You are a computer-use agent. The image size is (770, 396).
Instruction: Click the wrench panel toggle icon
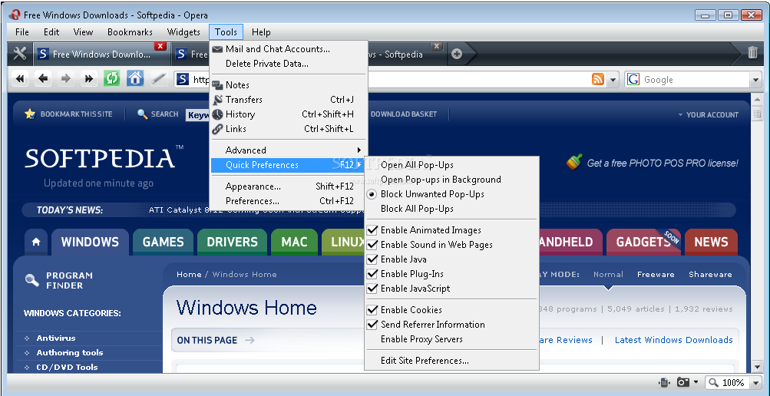pyautogui.click(x=20, y=54)
